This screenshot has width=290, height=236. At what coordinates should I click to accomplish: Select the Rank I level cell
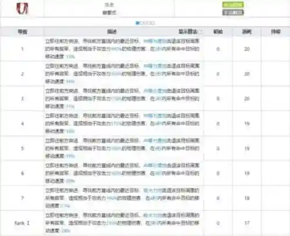click(22, 223)
